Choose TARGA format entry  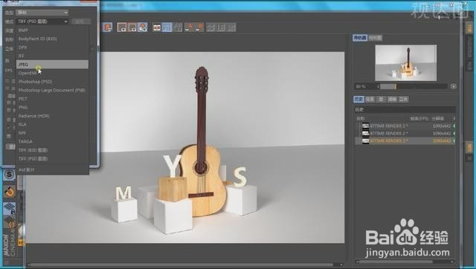[52, 141]
